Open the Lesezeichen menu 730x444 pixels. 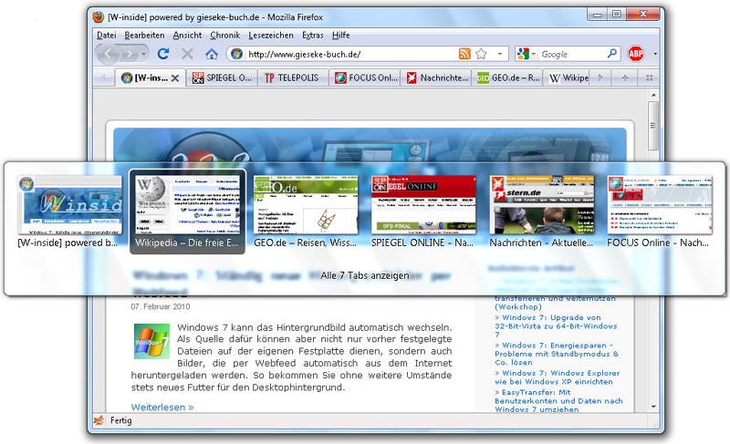pos(271,35)
